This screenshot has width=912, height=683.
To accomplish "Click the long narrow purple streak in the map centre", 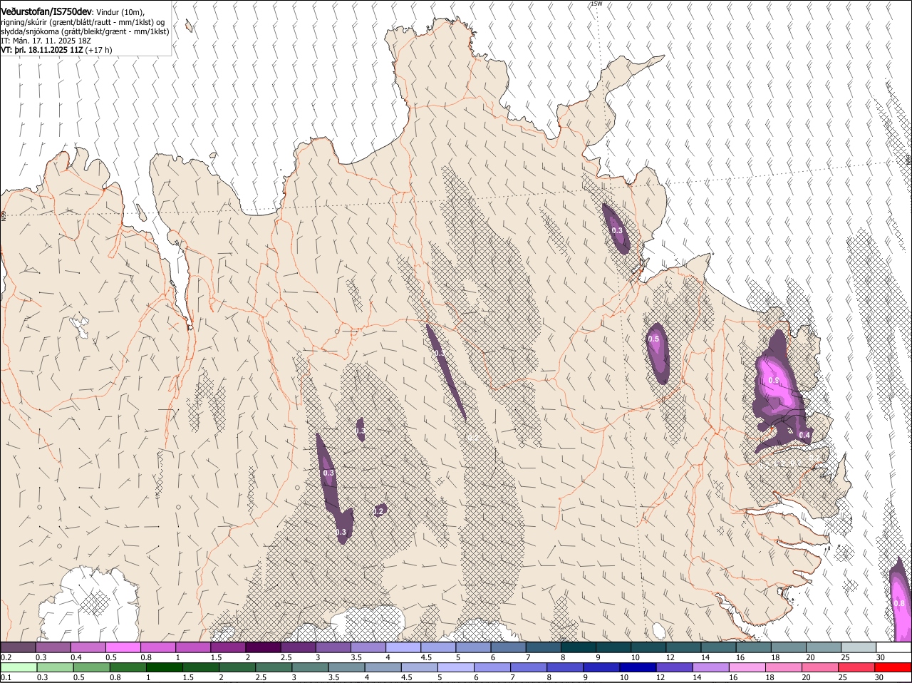I will pyautogui.click(x=446, y=372).
